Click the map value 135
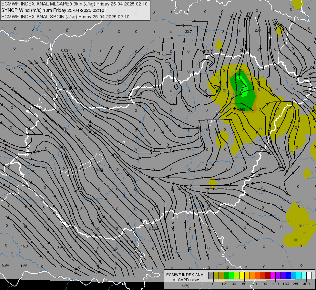 pyautogui.click(x=81, y=189)
